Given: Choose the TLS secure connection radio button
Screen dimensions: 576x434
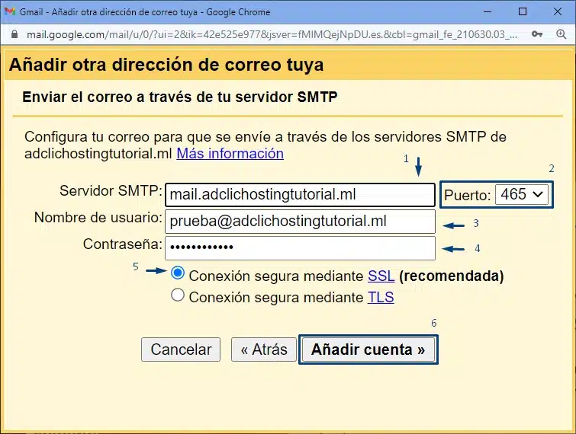Looking at the screenshot, I should click(x=178, y=295).
